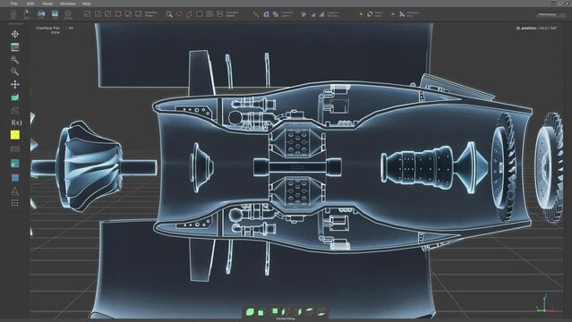
Task: Select the zoom in magnifier tool
Action: (x=14, y=59)
